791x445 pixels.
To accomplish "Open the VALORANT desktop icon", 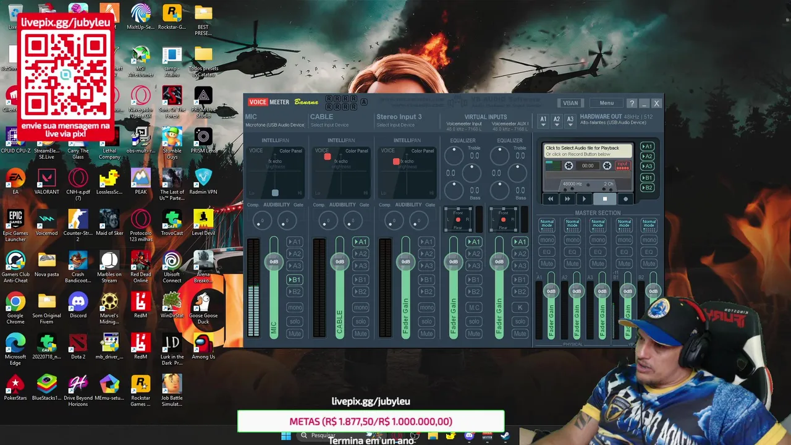I will (46, 181).
